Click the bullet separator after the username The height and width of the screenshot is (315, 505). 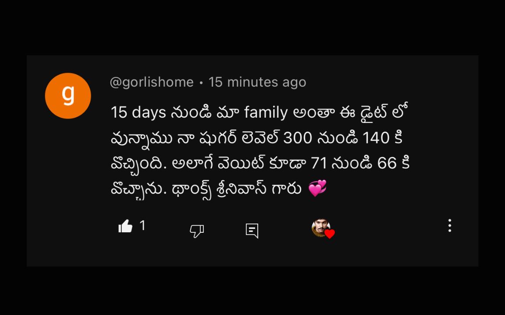(x=201, y=83)
